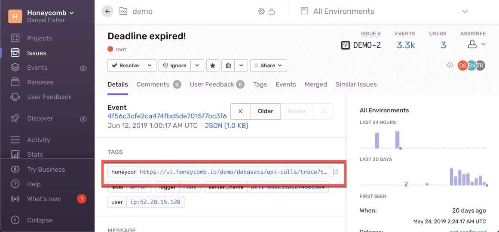This screenshot has width=499, height=232.
Task: Click the user ip:52.20.15.120 tag value
Action: coord(155,202)
